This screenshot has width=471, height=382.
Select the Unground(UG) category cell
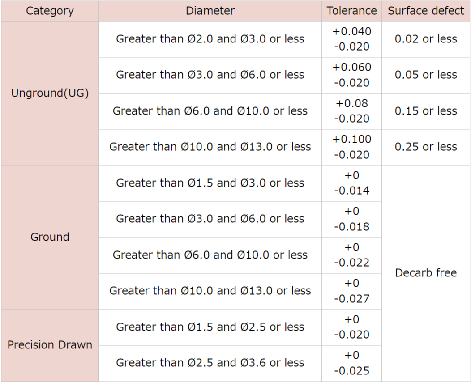[x=50, y=93]
